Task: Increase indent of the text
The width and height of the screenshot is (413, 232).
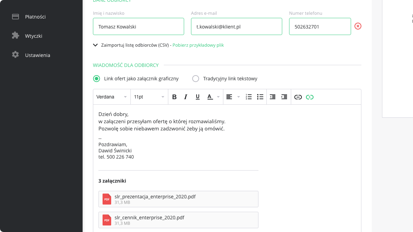Action: (x=284, y=97)
